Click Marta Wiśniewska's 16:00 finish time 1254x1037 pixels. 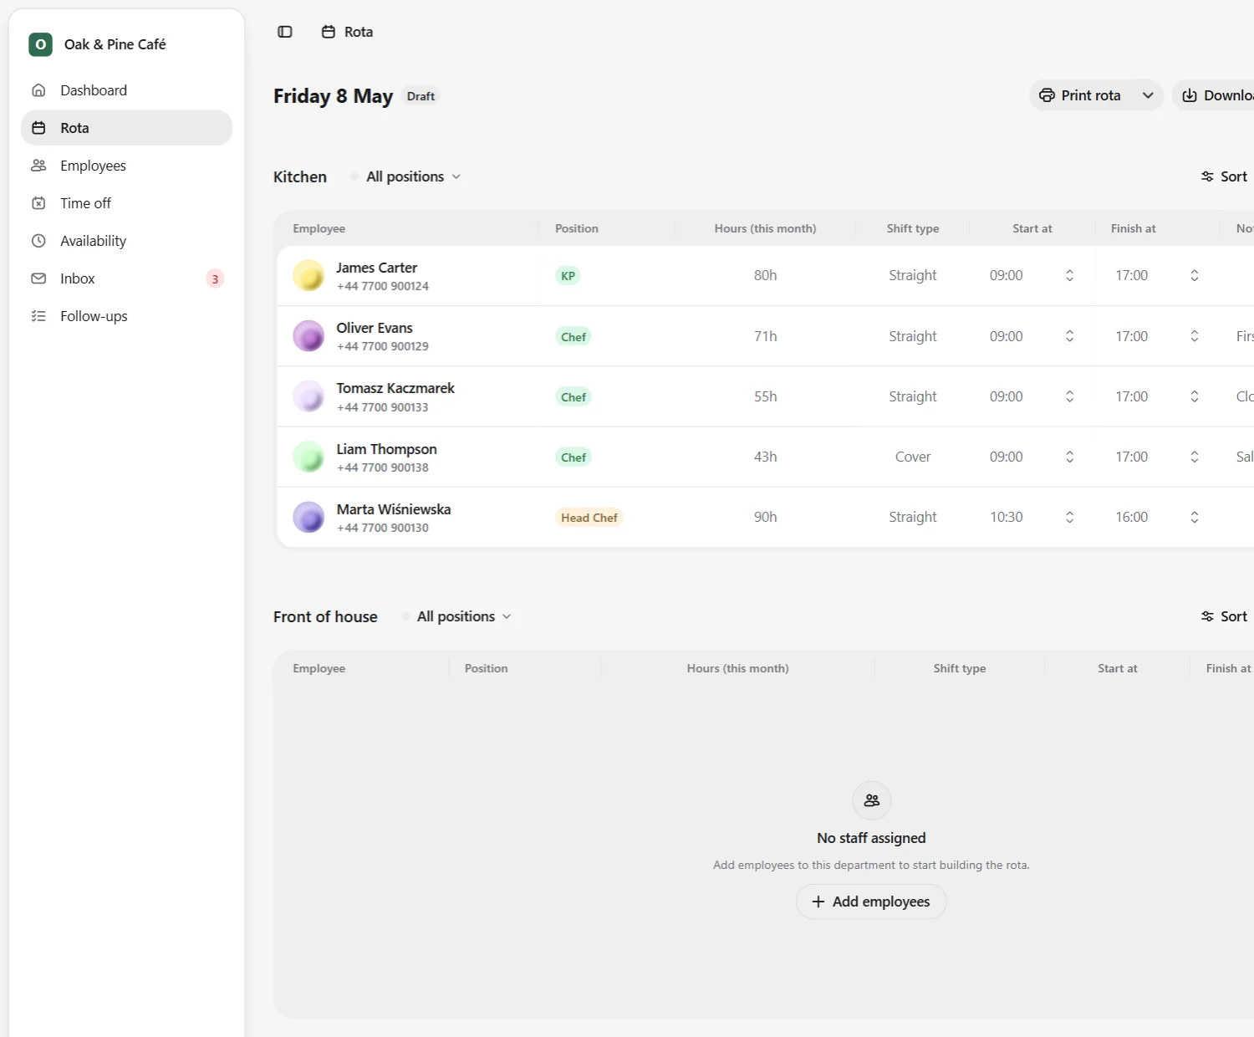click(x=1132, y=517)
